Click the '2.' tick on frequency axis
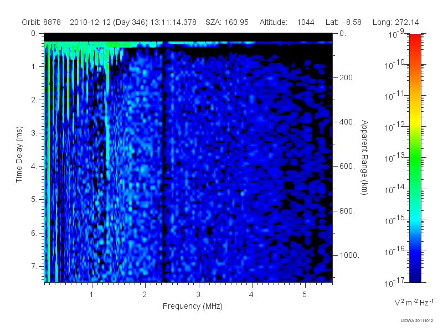The width and height of the screenshot is (443, 332). (146, 295)
